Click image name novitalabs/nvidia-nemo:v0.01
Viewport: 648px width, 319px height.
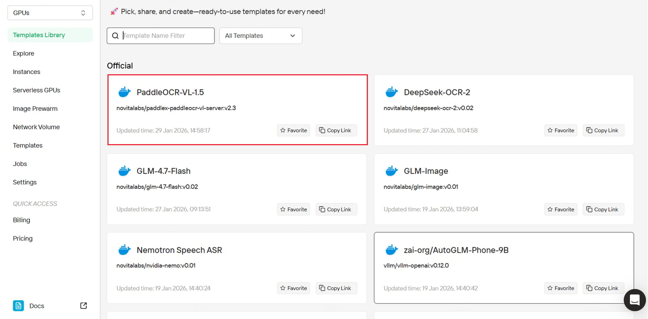[x=156, y=265]
